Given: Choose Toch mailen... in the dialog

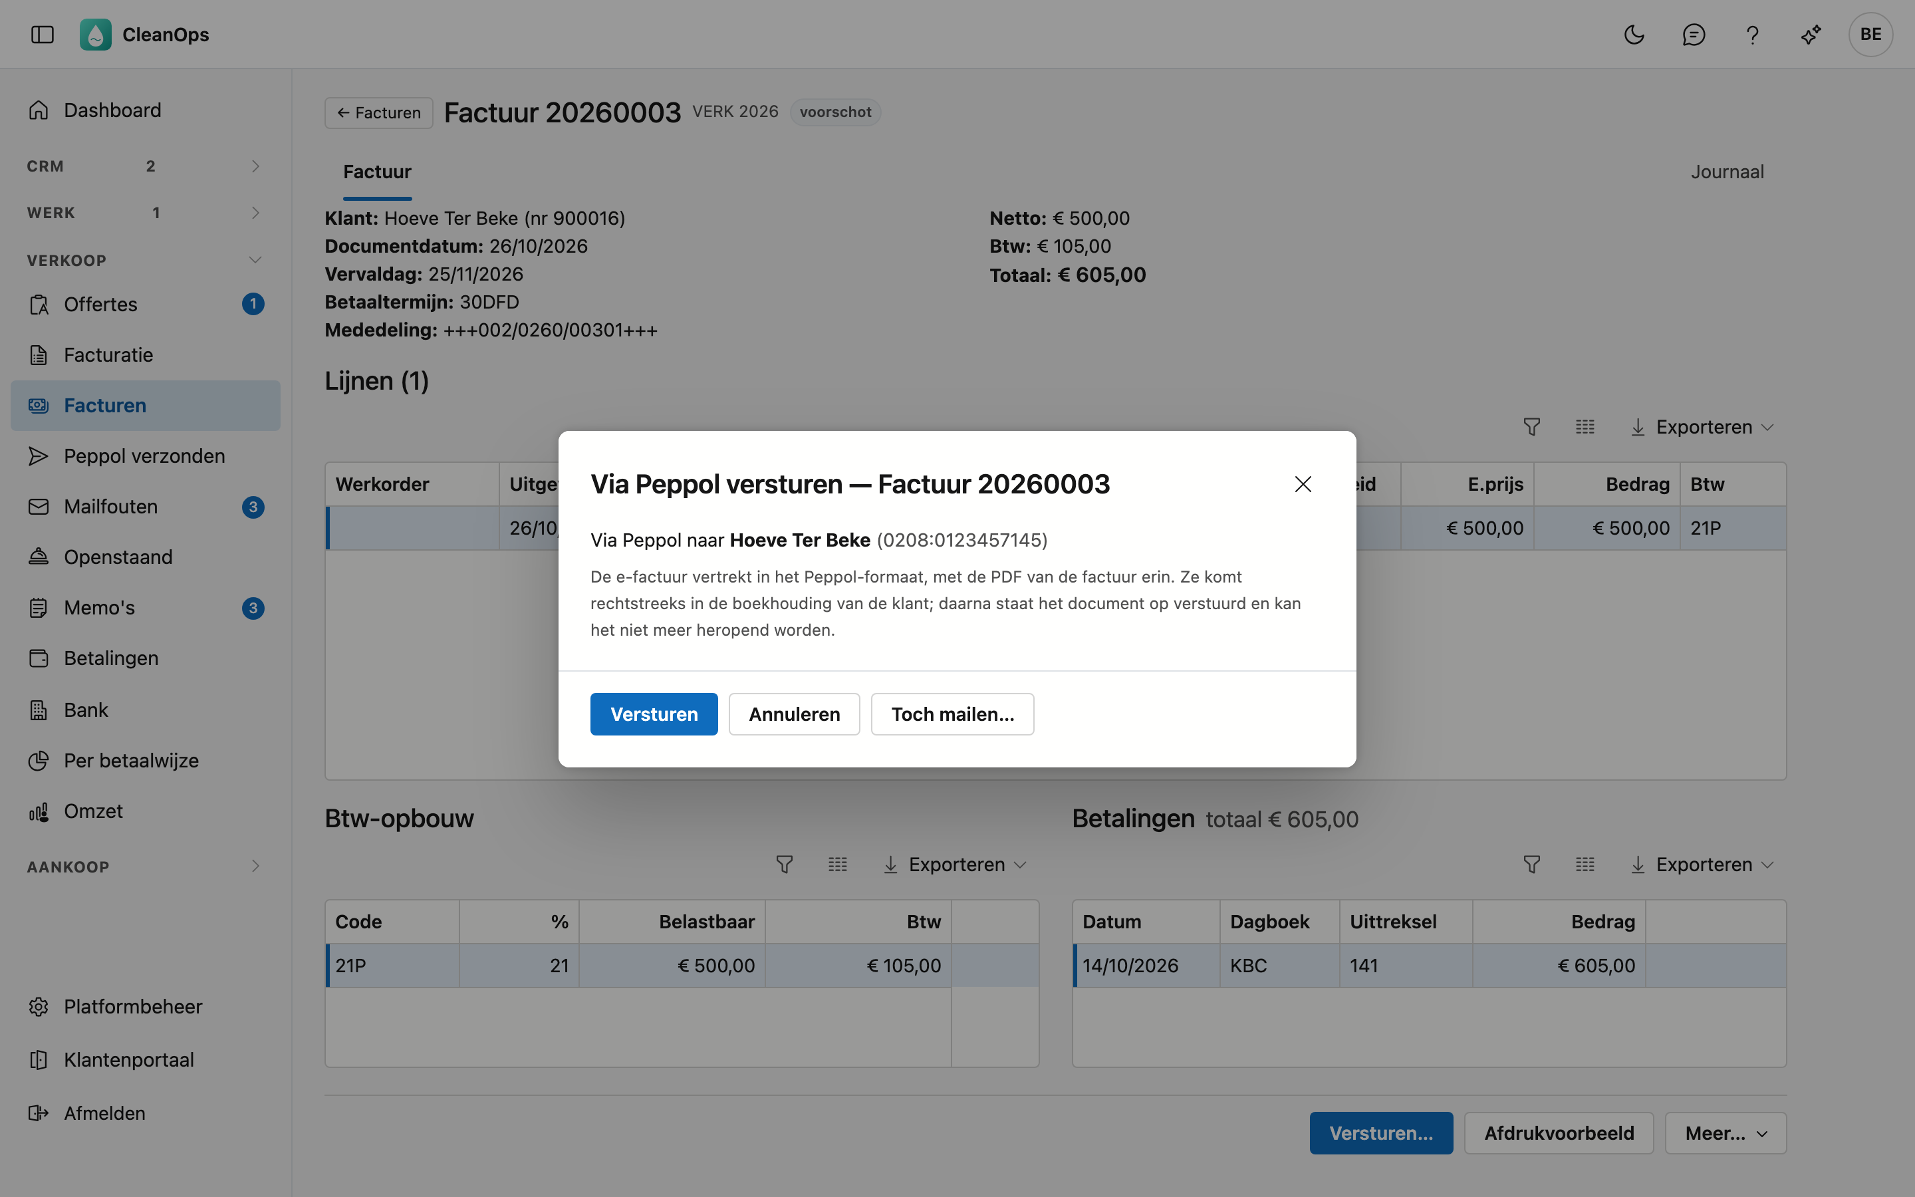Looking at the screenshot, I should point(953,714).
